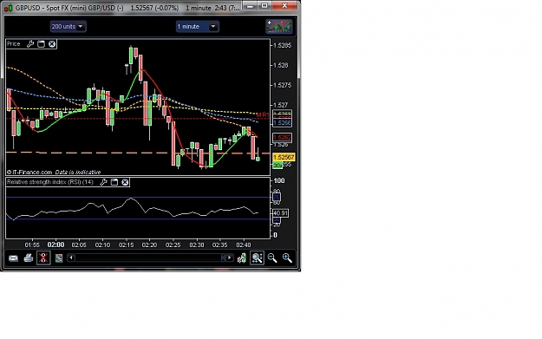Viewport: 542px width, 339px height.
Task: Maximize the RSI panel window icon
Action: pyautogui.click(x=114, y=182)
